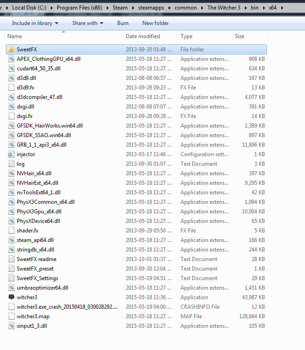Click the 2015-05-19 04:51 date cell

148,278
